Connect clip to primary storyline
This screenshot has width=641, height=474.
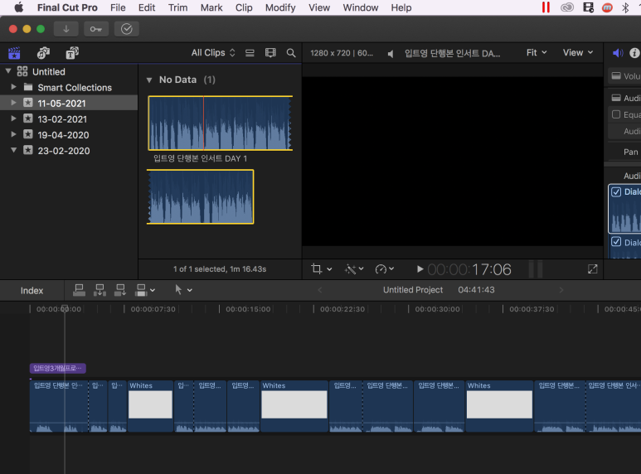point(79,290)
